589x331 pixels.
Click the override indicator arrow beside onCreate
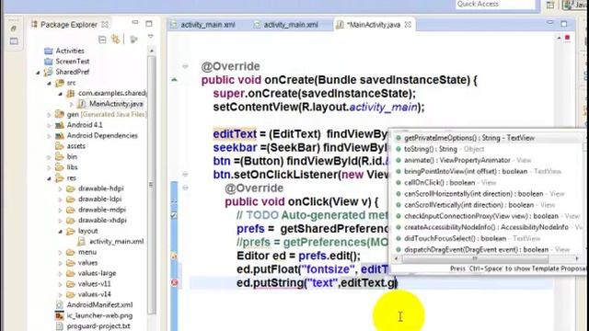(174, 80)
